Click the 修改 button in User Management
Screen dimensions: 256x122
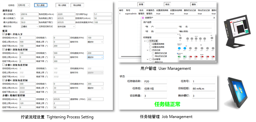[x=167, y=5]
